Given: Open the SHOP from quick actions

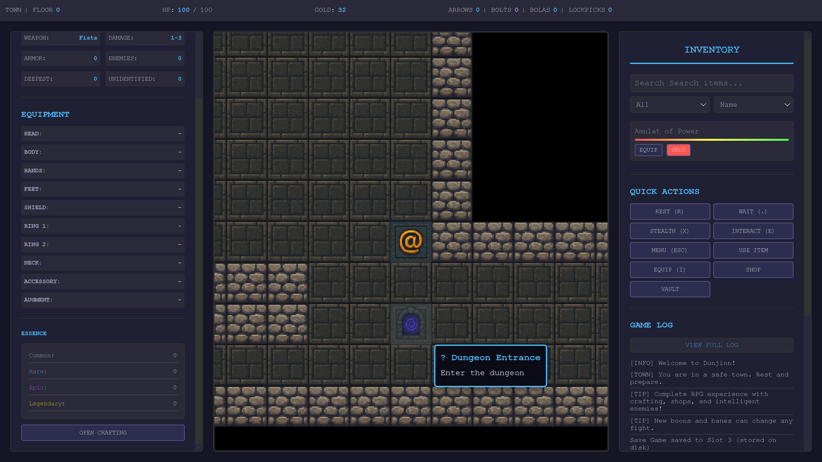Looking at the screenshot, I should pyautogui.click(x=753, y=269).
